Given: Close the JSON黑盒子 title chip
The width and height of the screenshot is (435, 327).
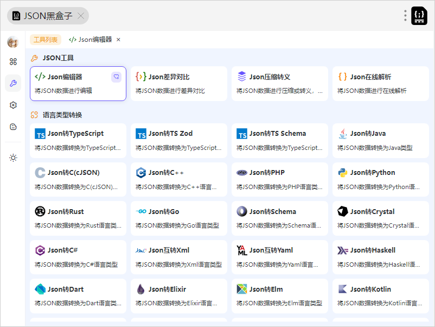Looking at the screenshot, I should (x=81, y=16).
